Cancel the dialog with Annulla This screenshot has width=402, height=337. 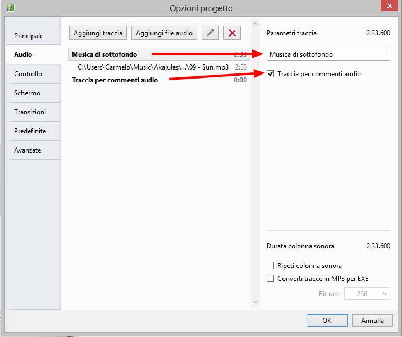[372, 321]
